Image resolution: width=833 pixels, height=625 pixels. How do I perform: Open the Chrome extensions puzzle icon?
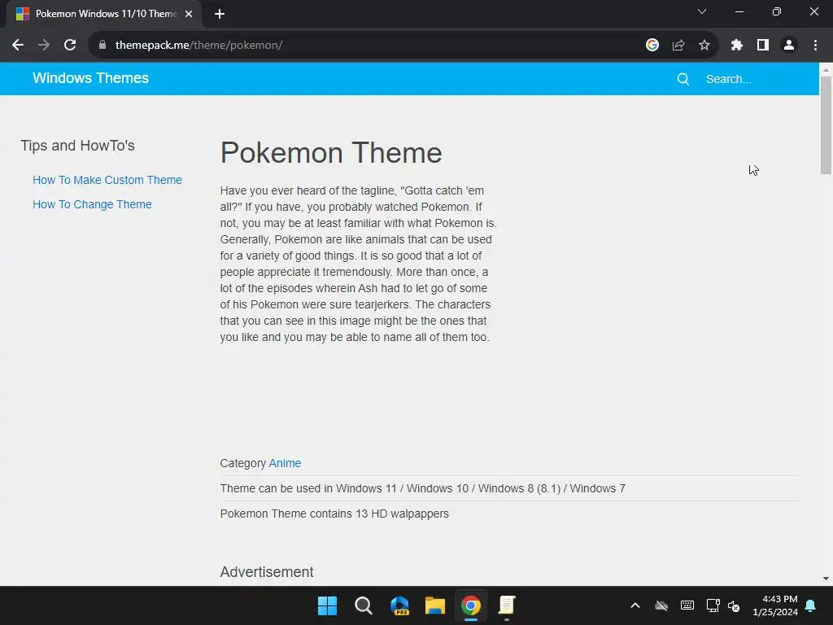736,46
